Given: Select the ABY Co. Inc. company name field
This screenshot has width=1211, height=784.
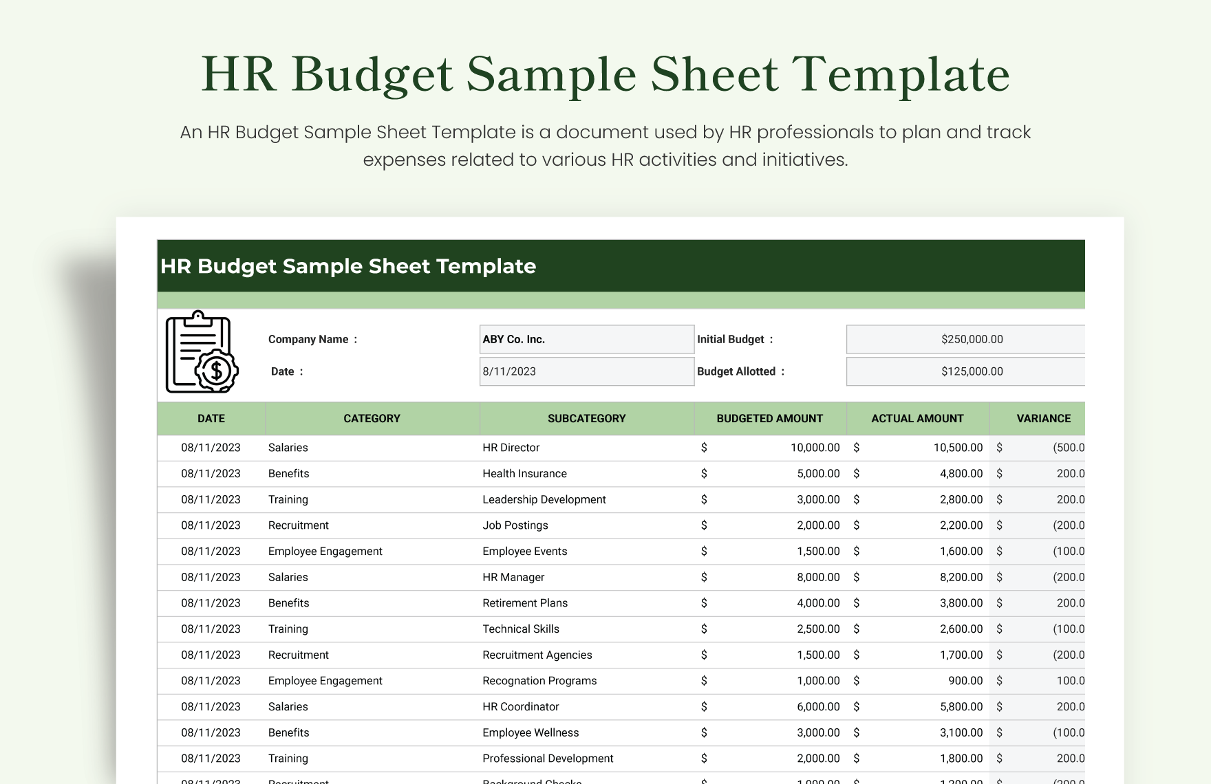Looking at the screenshot, I should coord(587,339).
